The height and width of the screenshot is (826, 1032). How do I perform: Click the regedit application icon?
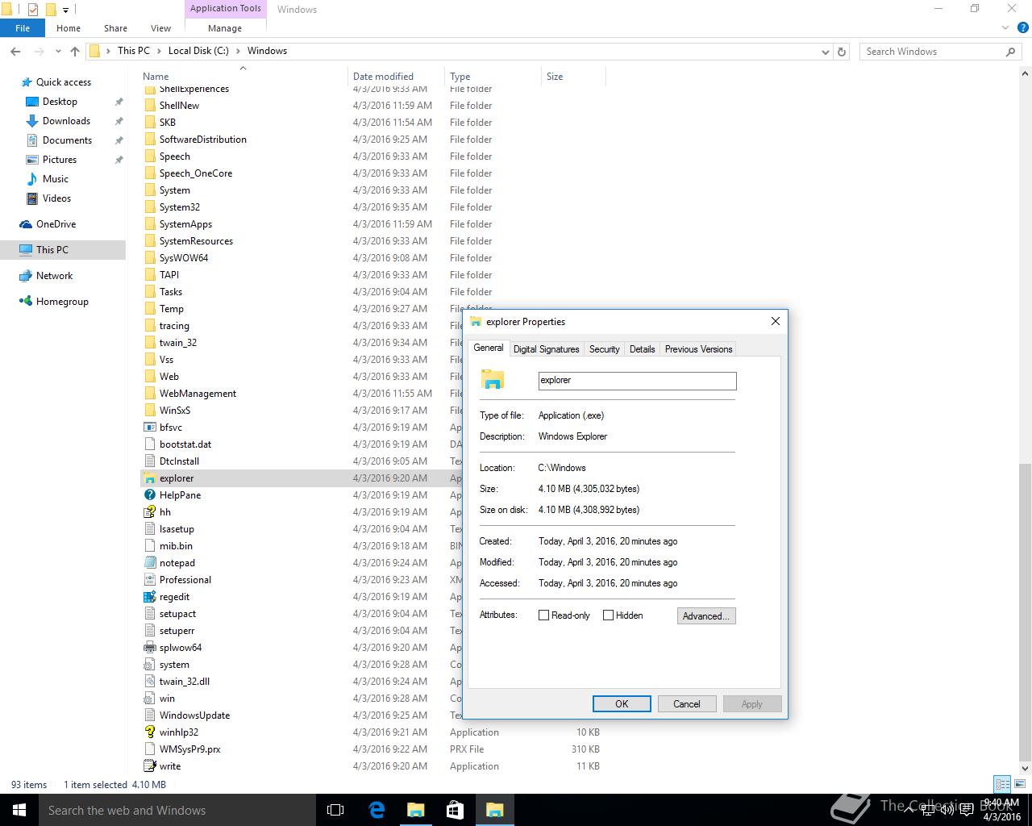click(x=149, y=597)
